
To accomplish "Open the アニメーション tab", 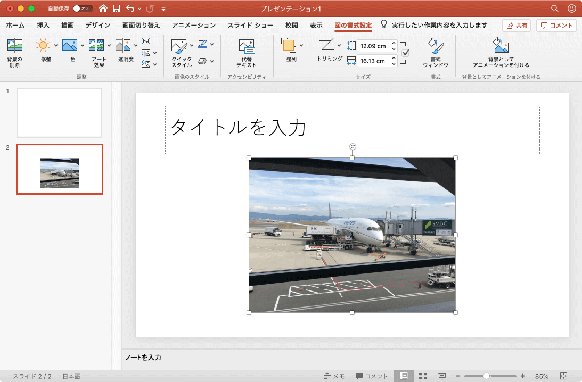I will tap(194, 25).
